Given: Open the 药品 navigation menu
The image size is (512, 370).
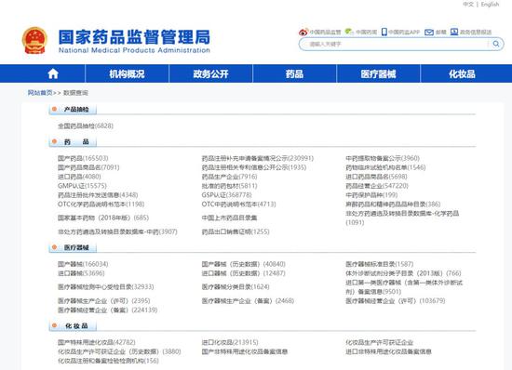Looking at the screenshot, I should click(x=294, y=74).
